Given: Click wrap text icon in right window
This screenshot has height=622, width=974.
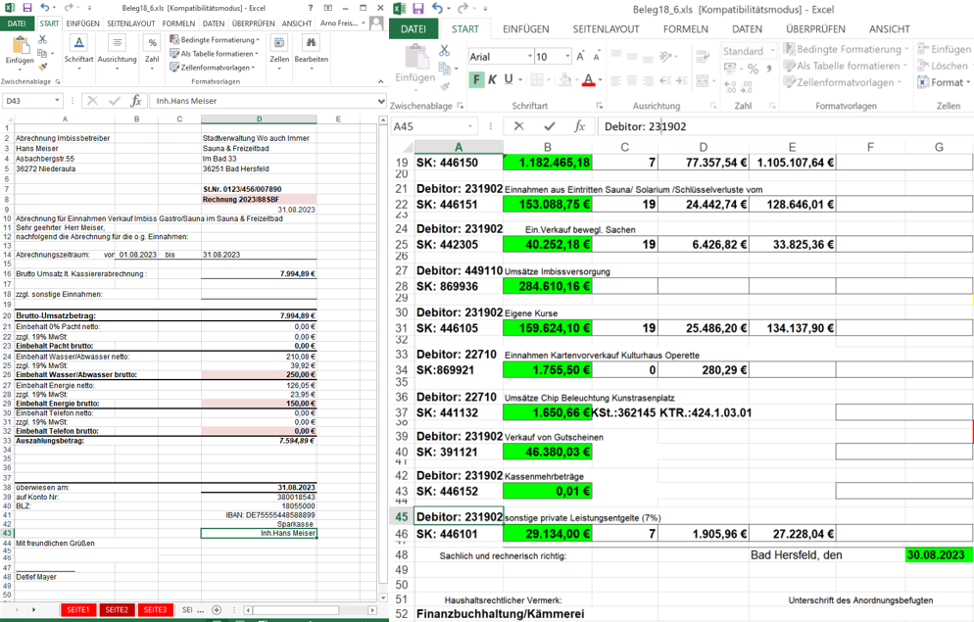Looking at the screenshot, I should click(703, 57).
